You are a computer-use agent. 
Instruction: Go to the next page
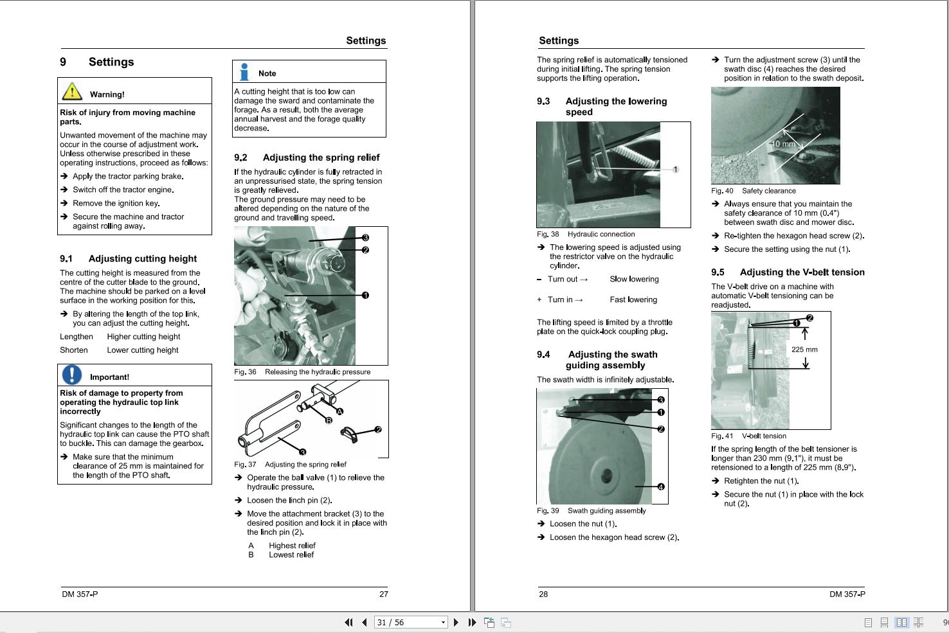click(x=456, y=622)
